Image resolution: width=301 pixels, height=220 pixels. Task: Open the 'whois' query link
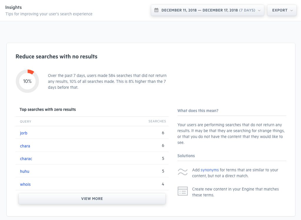(25, 184)
